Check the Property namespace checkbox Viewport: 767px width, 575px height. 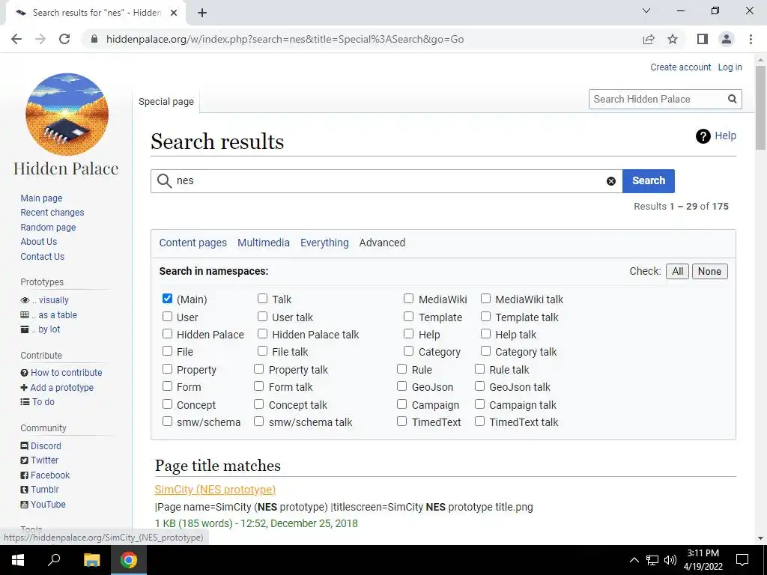coord(167,369)
